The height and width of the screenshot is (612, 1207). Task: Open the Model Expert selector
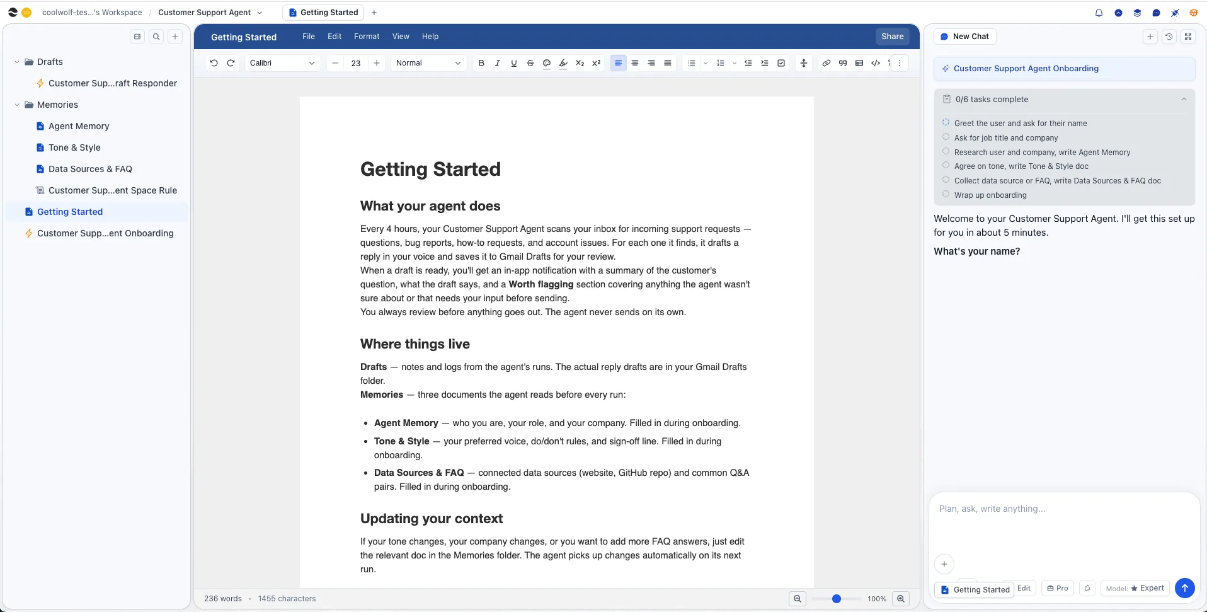(1135, 588)
